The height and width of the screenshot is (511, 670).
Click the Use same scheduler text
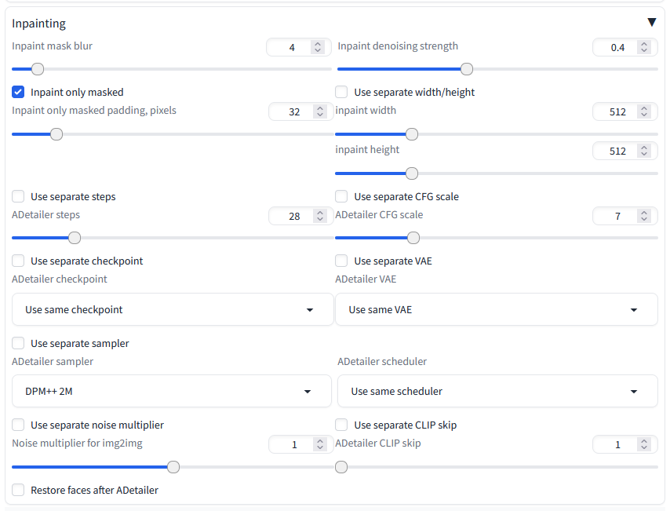click(396, 391)
